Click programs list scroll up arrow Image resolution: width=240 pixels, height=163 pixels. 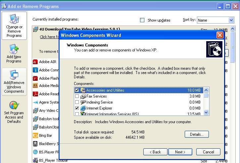(x=232, y=29)
